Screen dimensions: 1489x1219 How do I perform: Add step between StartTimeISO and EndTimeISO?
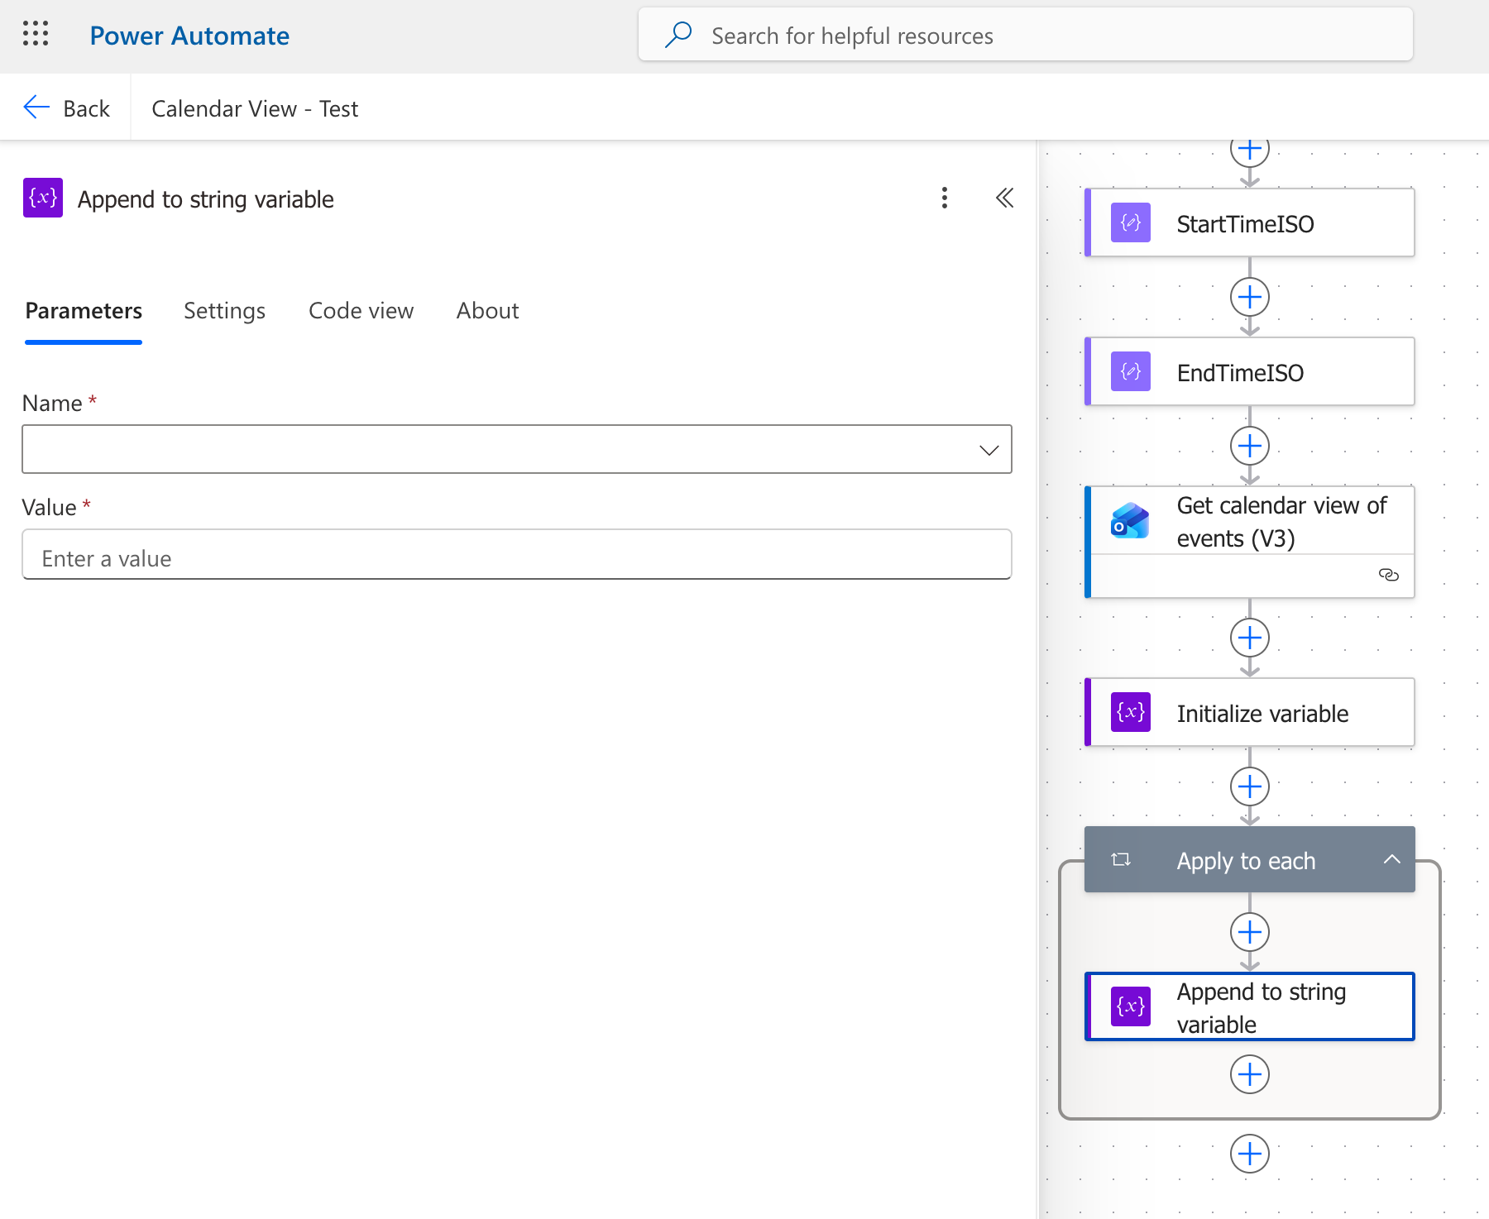(x=1250, y=297)
